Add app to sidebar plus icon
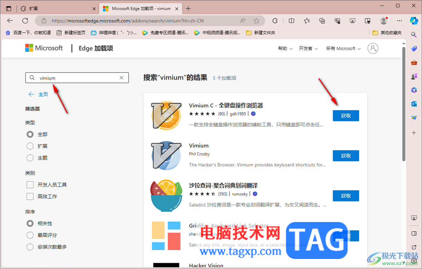 pos(414,133)
